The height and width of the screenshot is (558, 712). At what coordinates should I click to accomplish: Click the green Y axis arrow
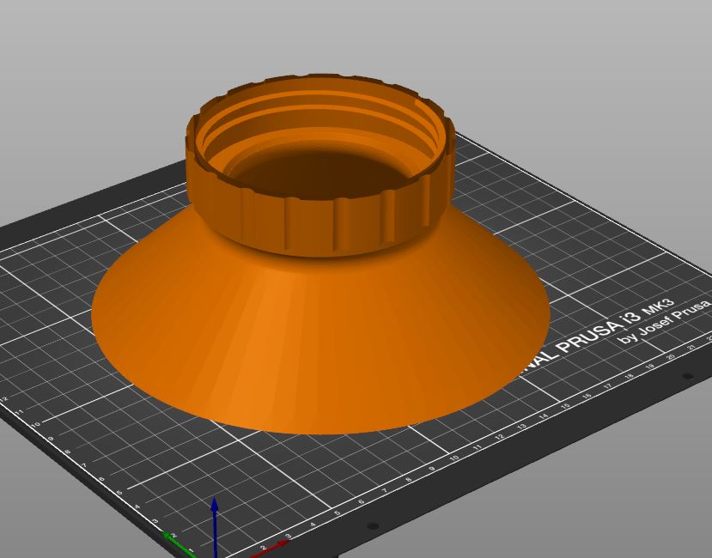point(180,544)
